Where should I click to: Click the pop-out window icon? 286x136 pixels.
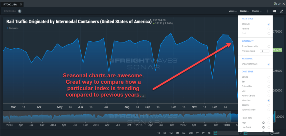click(x=275, y=4)
